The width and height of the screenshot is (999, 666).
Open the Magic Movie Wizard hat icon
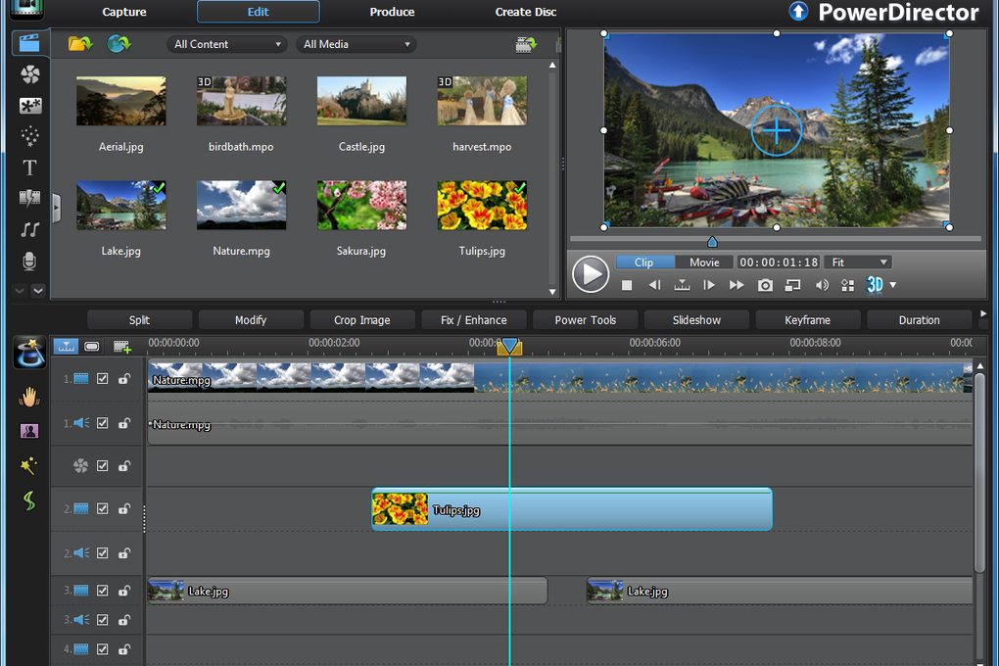point(29,352)
